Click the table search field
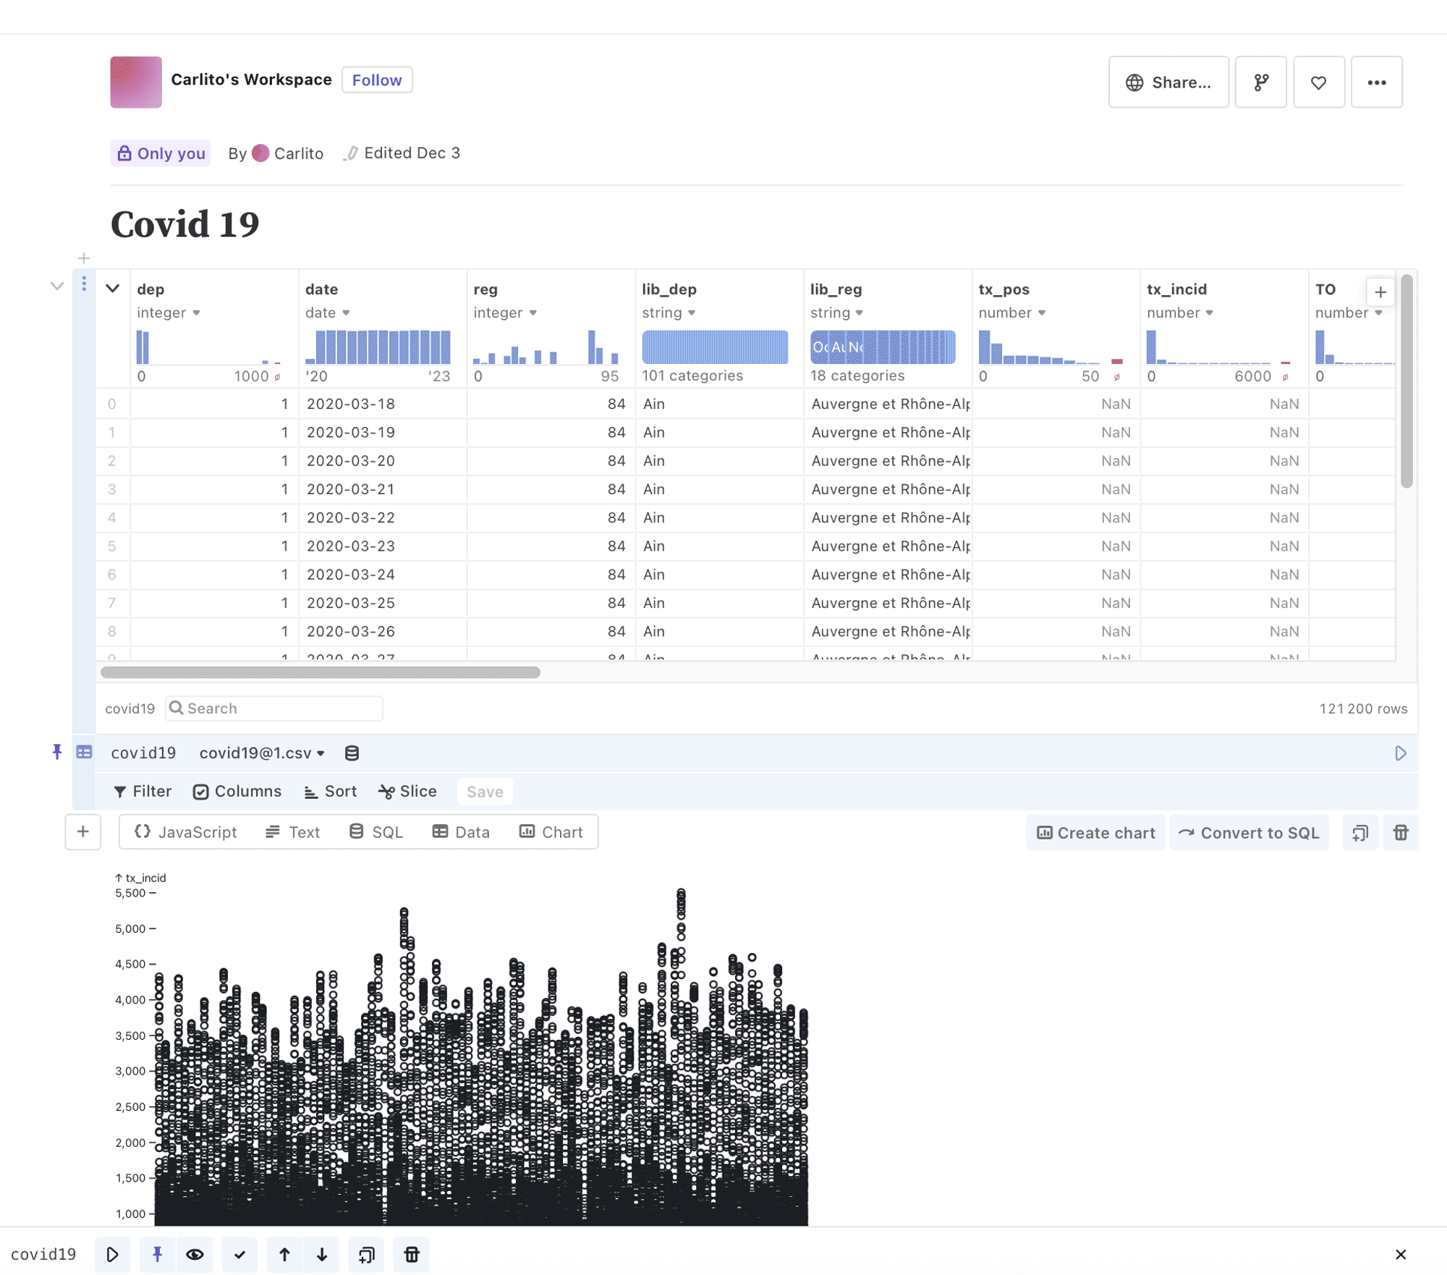This screenshot has height=1275, width=1447. click(275, 708)
